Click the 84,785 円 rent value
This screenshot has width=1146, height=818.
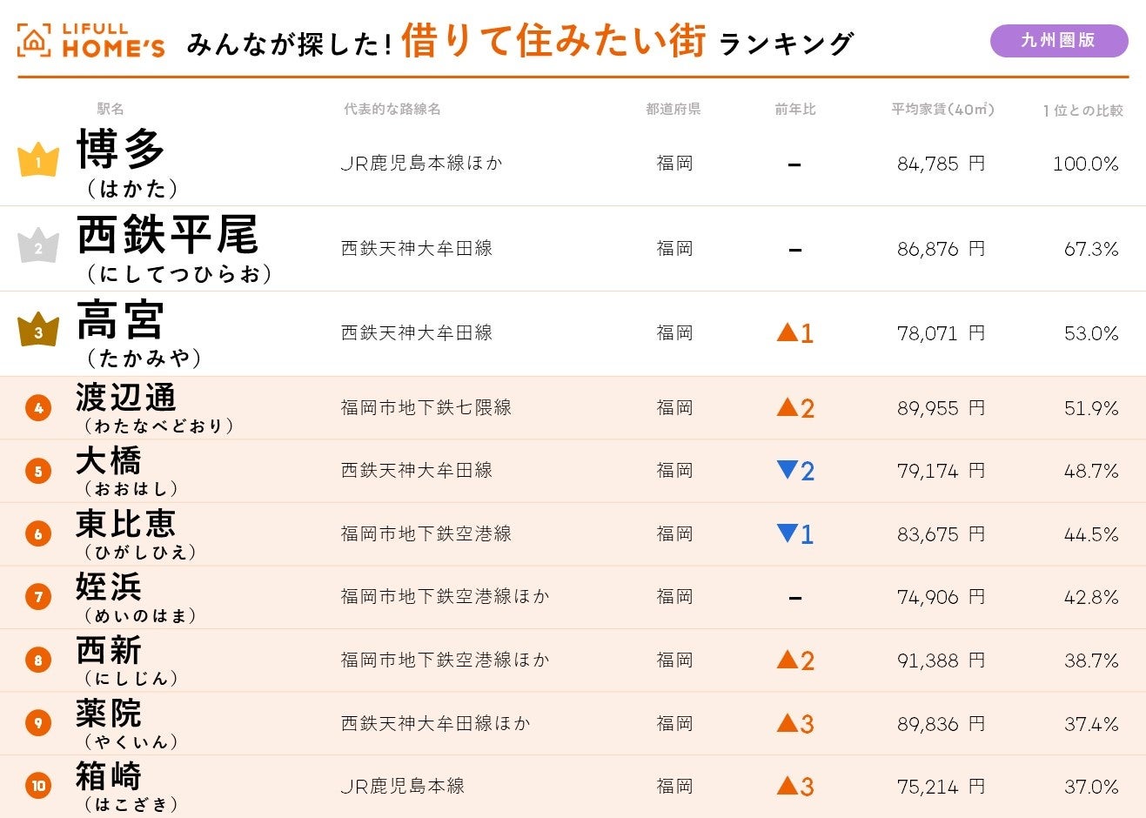coord(941,164)
